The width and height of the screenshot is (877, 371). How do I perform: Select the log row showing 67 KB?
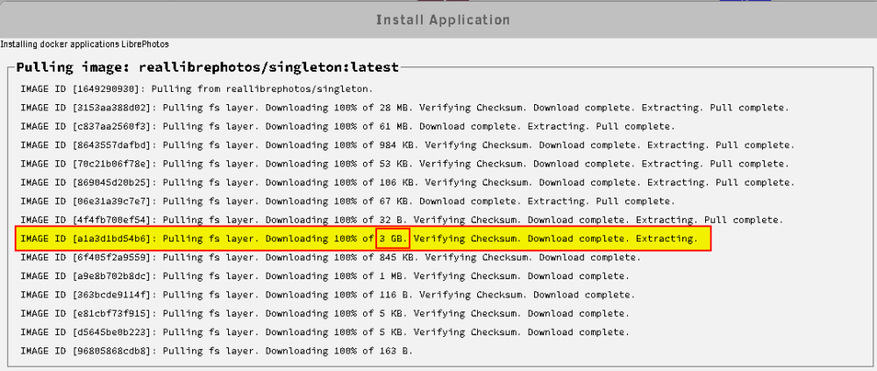(348, 201)
